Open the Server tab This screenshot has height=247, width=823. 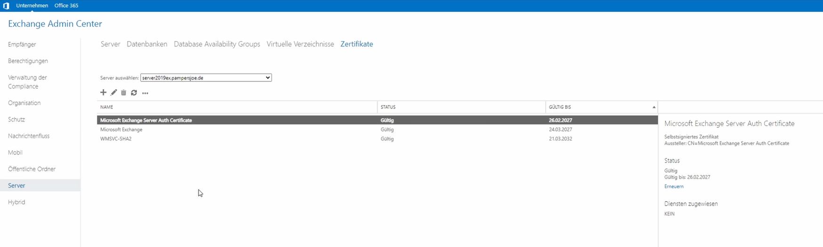point(110,44)
